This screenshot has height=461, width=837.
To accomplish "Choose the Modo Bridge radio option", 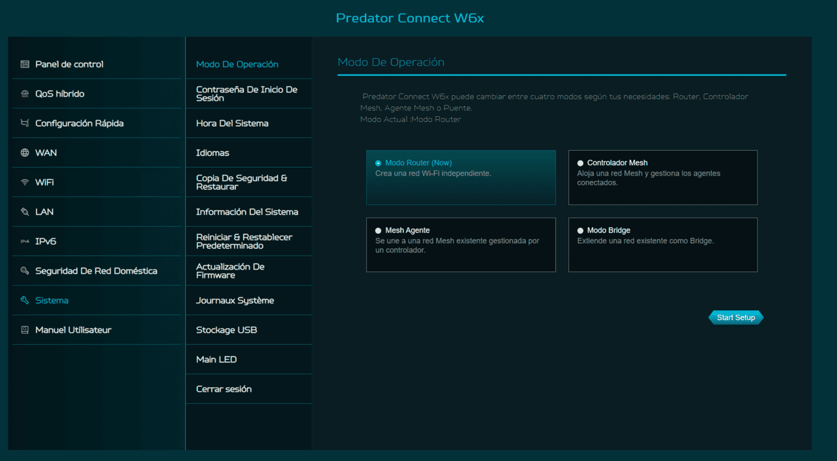I will pos(580,230).
